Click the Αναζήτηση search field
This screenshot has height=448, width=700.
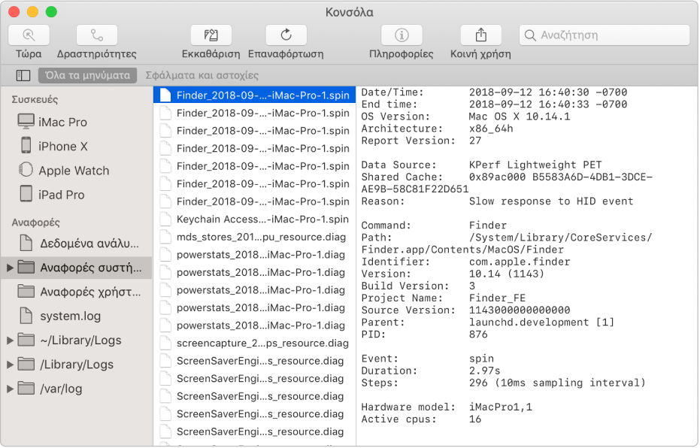coord(605,35)
